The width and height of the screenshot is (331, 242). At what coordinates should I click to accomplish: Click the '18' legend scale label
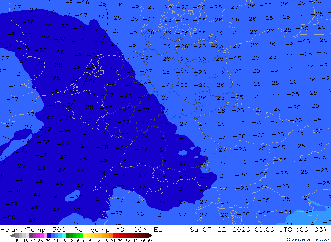[x=105, y=241]
